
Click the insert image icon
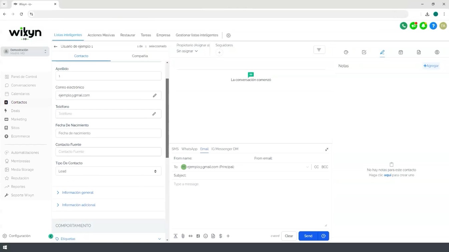pyautogui.click(x=198, y=236)
